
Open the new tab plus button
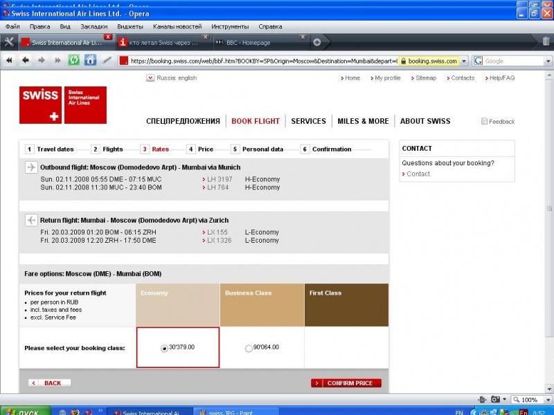[x=317, y=42]
